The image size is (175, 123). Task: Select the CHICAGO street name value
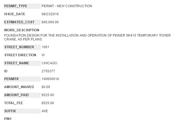click(x=49, y=63)
